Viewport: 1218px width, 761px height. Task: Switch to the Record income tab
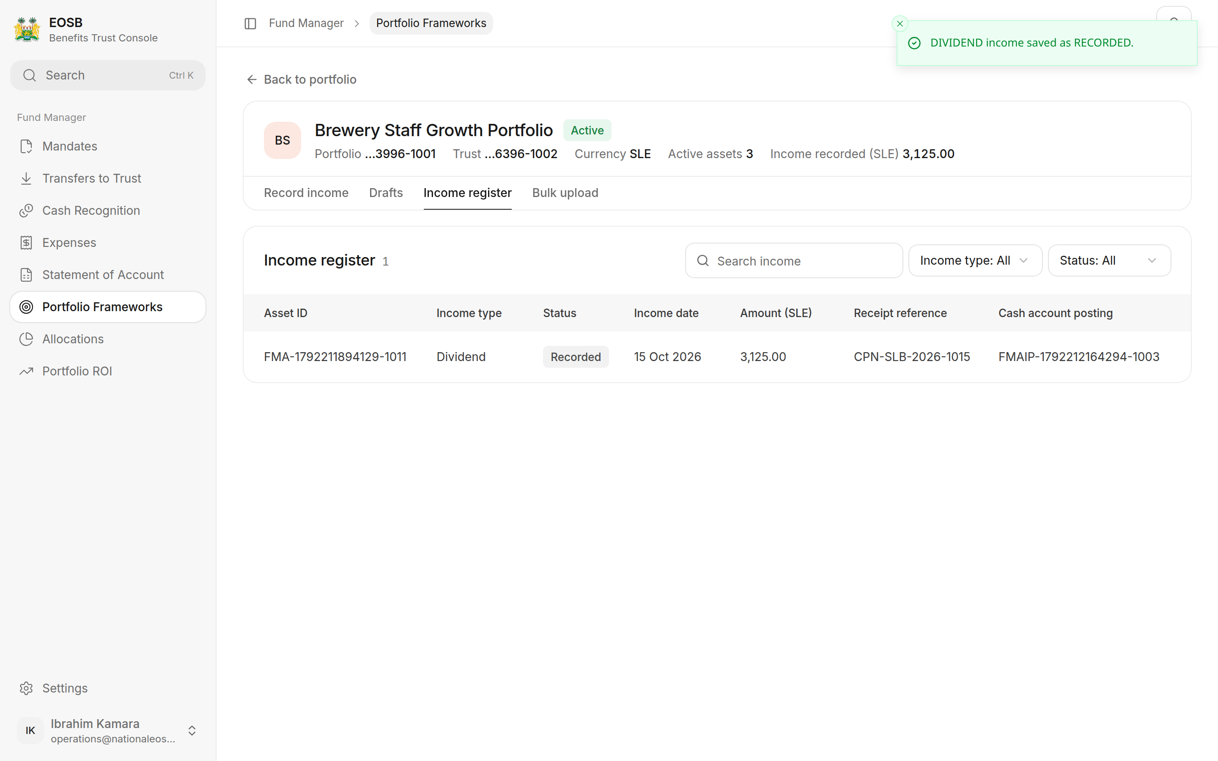point(306,193)
